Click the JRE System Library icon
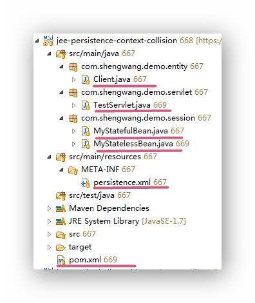Image resolution: width=255 pixels, height=303 pixels. click(x=61, y=221)
